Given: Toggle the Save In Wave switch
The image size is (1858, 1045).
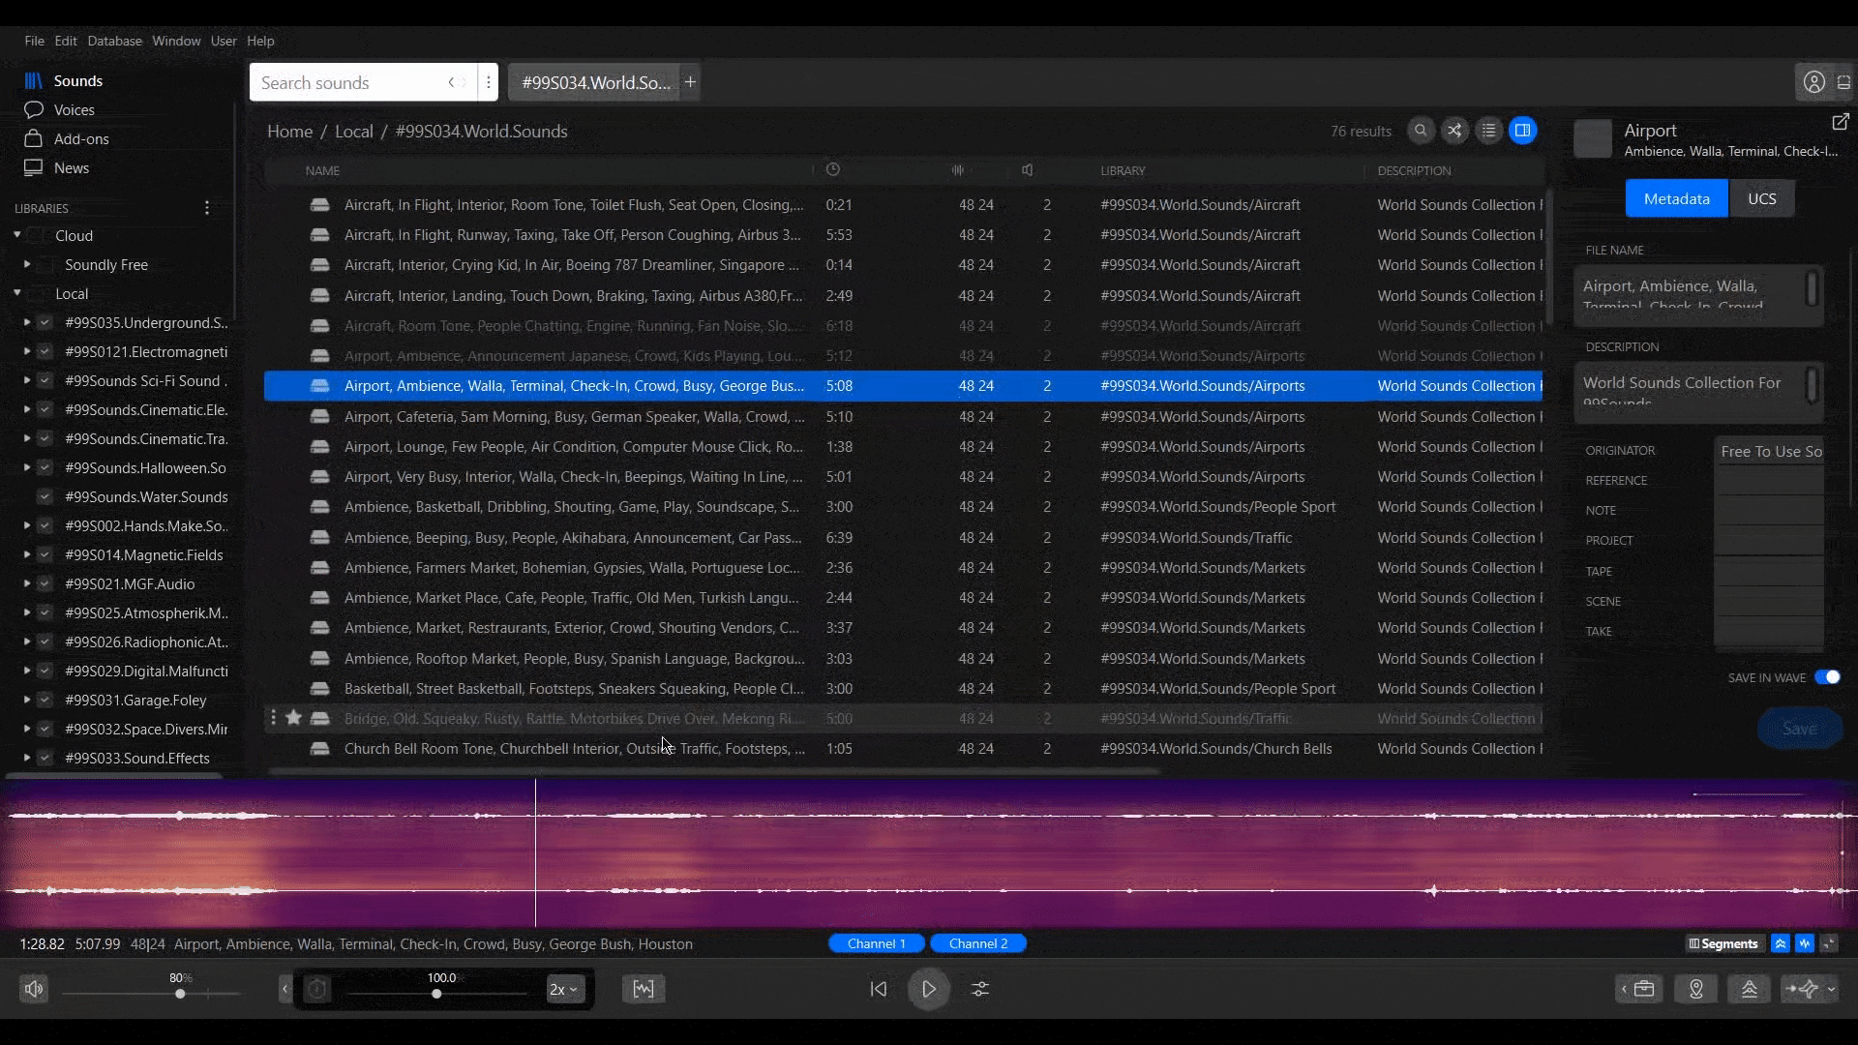Looking at the screenshot, I should [1827, 677].
